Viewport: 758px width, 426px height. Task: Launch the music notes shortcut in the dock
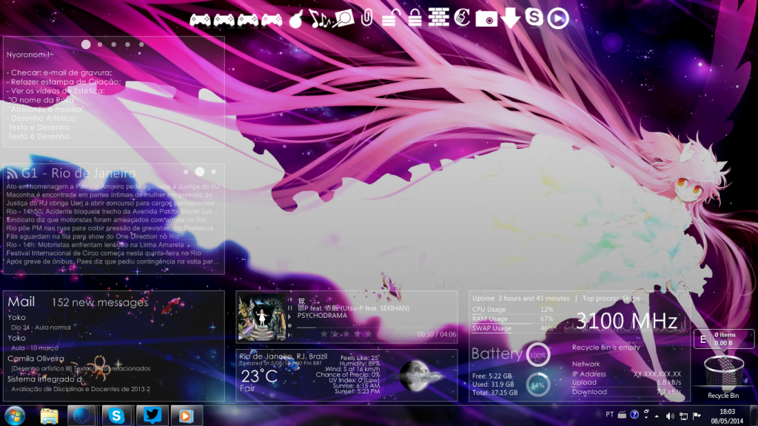(321, 19)
